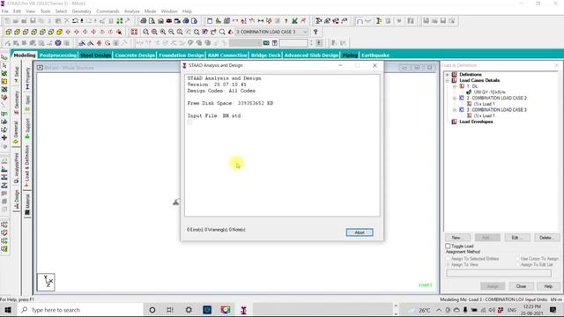Click the dimension arrows icon in toolbar
This screenshot has width=564, height=317.
pos(261,21)
